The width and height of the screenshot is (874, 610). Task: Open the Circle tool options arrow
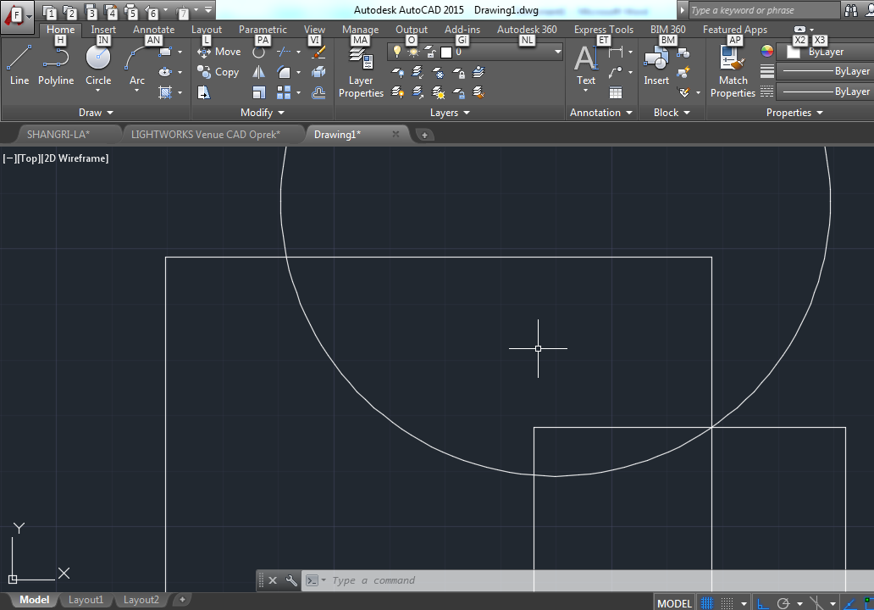pos(98,90)
